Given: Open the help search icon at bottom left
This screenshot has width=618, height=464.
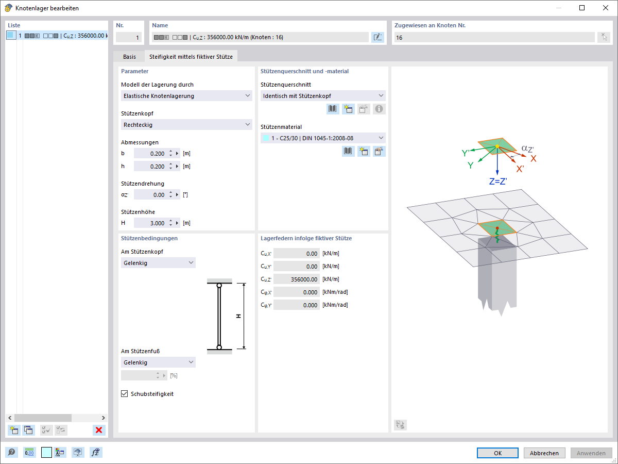Looking at the screenshot, I should click(11, 452).
